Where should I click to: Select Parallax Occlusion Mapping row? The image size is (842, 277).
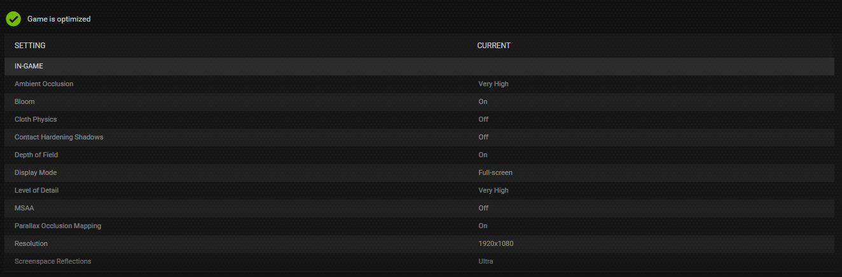58,226
